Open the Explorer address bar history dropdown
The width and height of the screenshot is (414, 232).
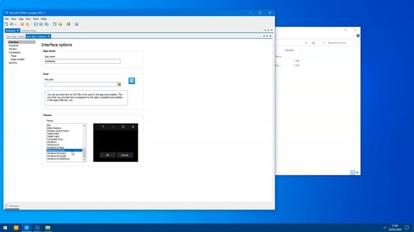pyautogui.click(x=306, y=43)
